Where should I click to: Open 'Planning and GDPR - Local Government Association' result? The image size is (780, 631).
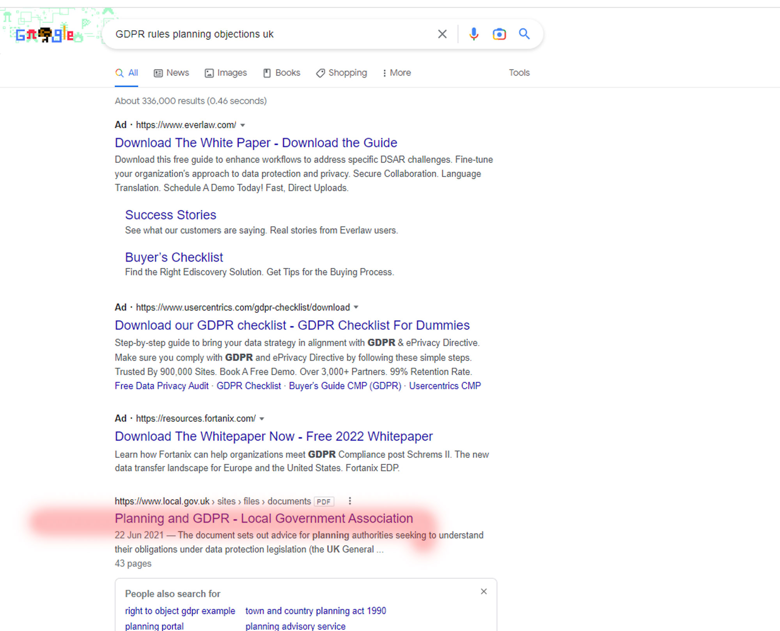(x=264, y=518)
